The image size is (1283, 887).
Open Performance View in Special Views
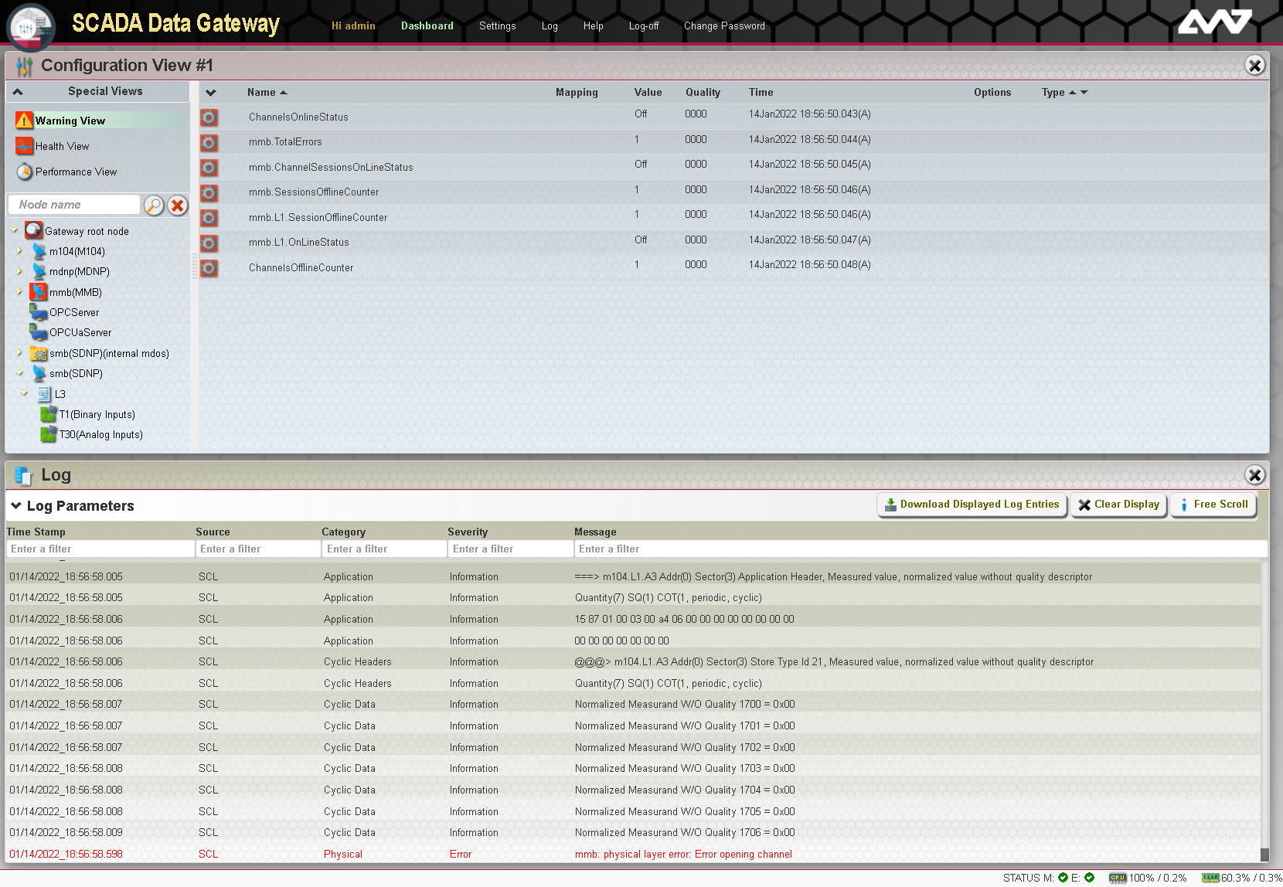click(x=76, y=172)
